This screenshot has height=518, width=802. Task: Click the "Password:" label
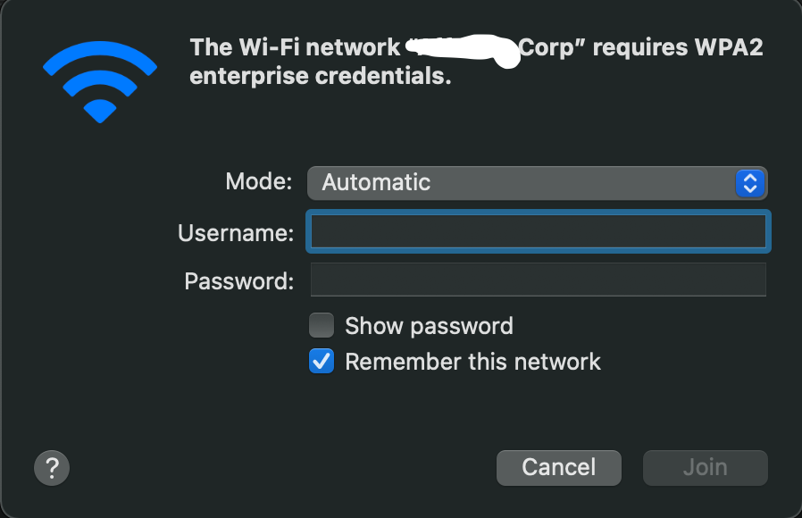238,281
